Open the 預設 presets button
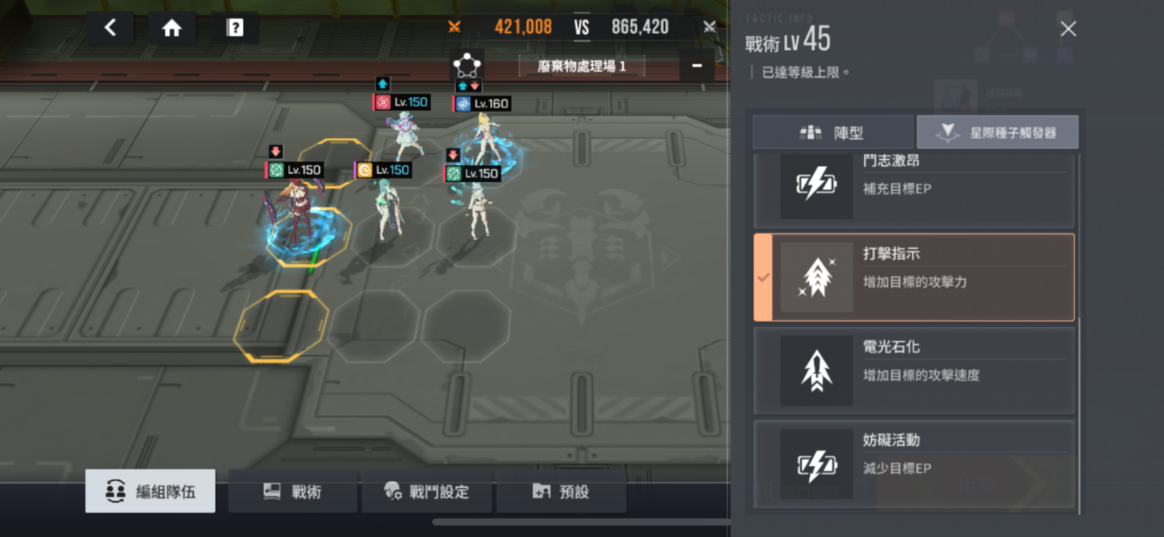Screen dimensions: 1164x537 (561, 491)
